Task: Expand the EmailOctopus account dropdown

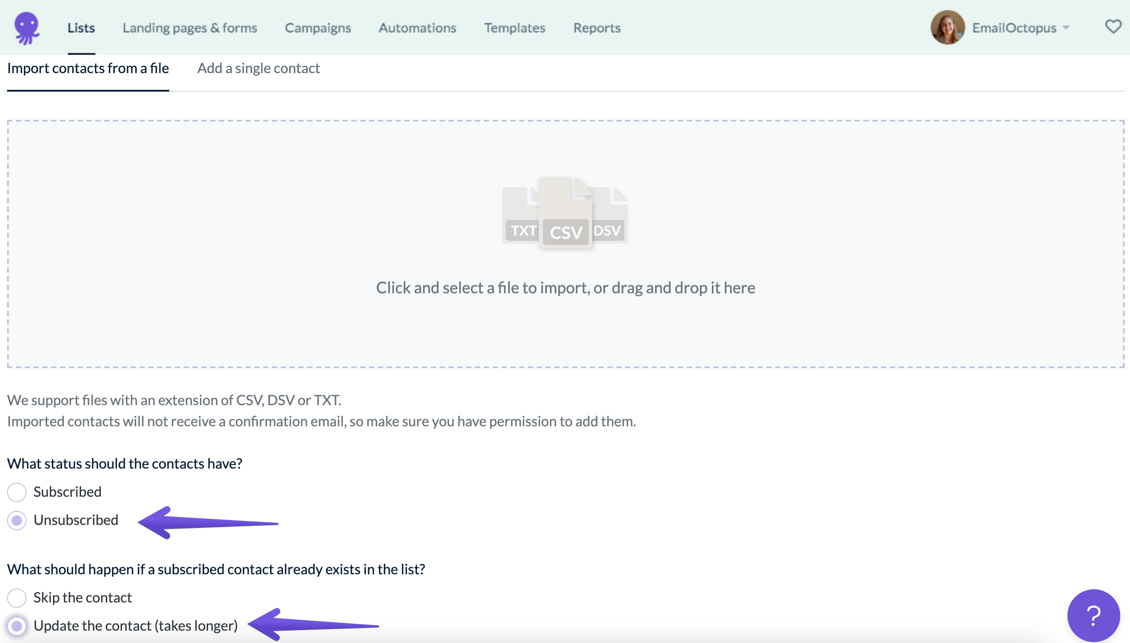Action: (x=1020, y=28)
